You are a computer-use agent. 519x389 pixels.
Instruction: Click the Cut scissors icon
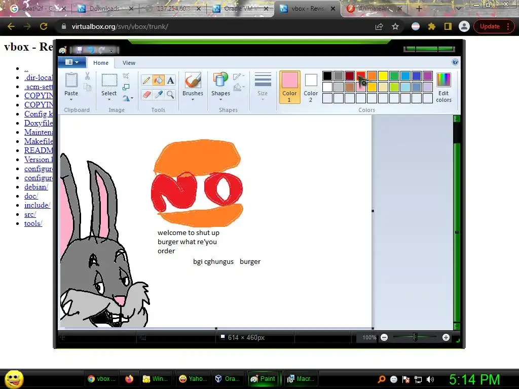[87, 76]
